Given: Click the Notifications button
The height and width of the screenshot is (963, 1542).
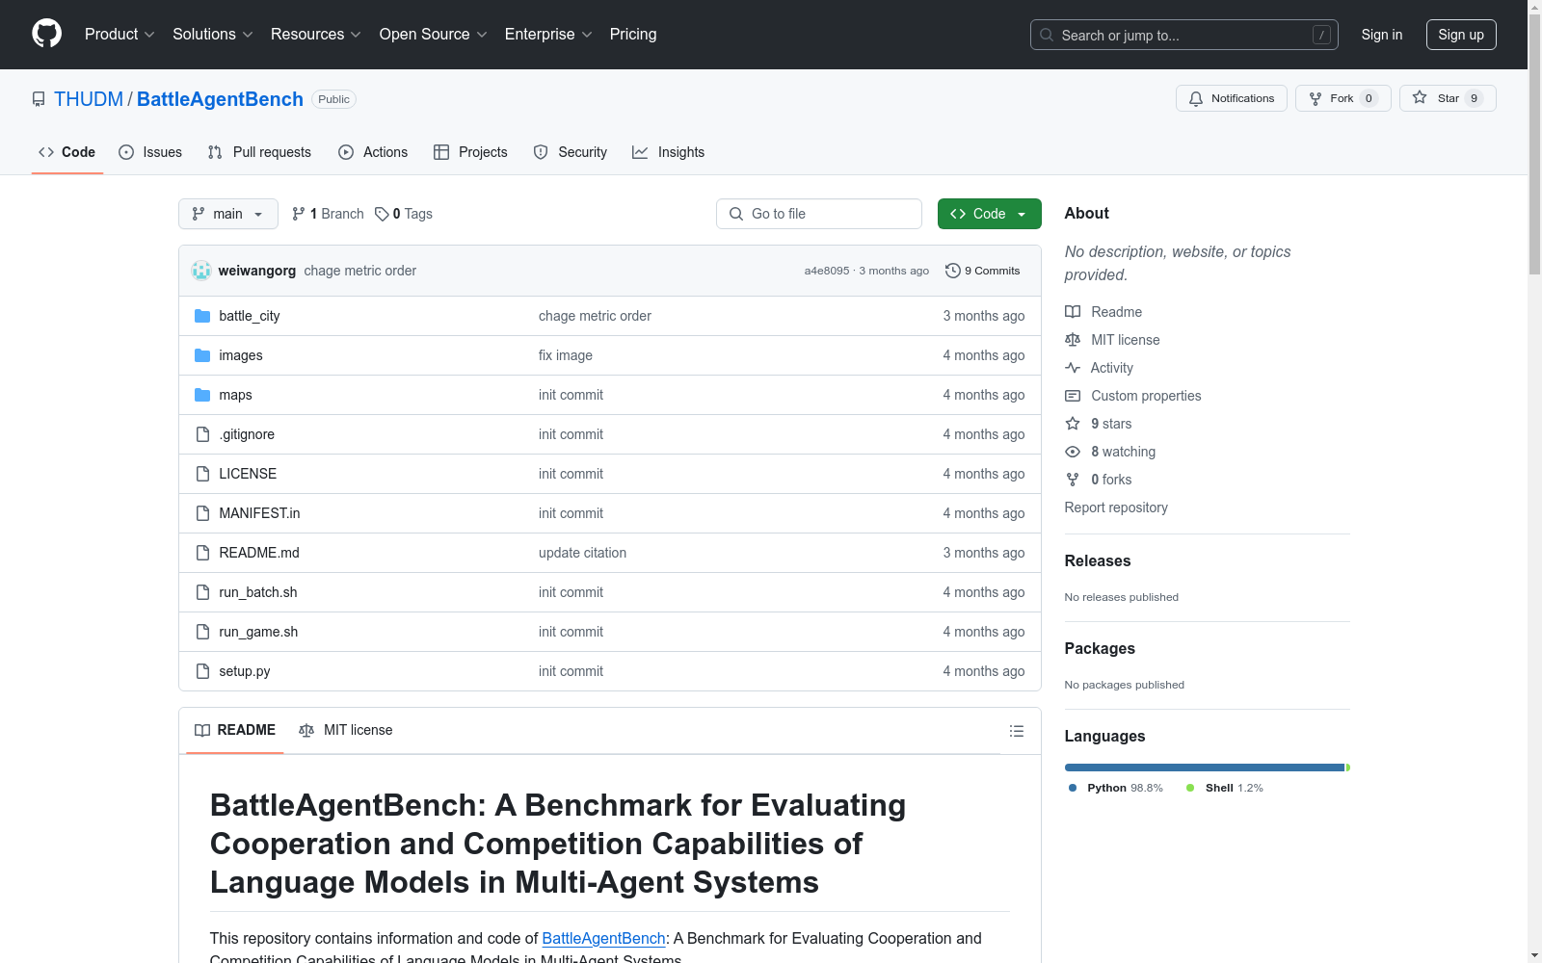Looking at the screenshot, I should [x=1232, y=98].
